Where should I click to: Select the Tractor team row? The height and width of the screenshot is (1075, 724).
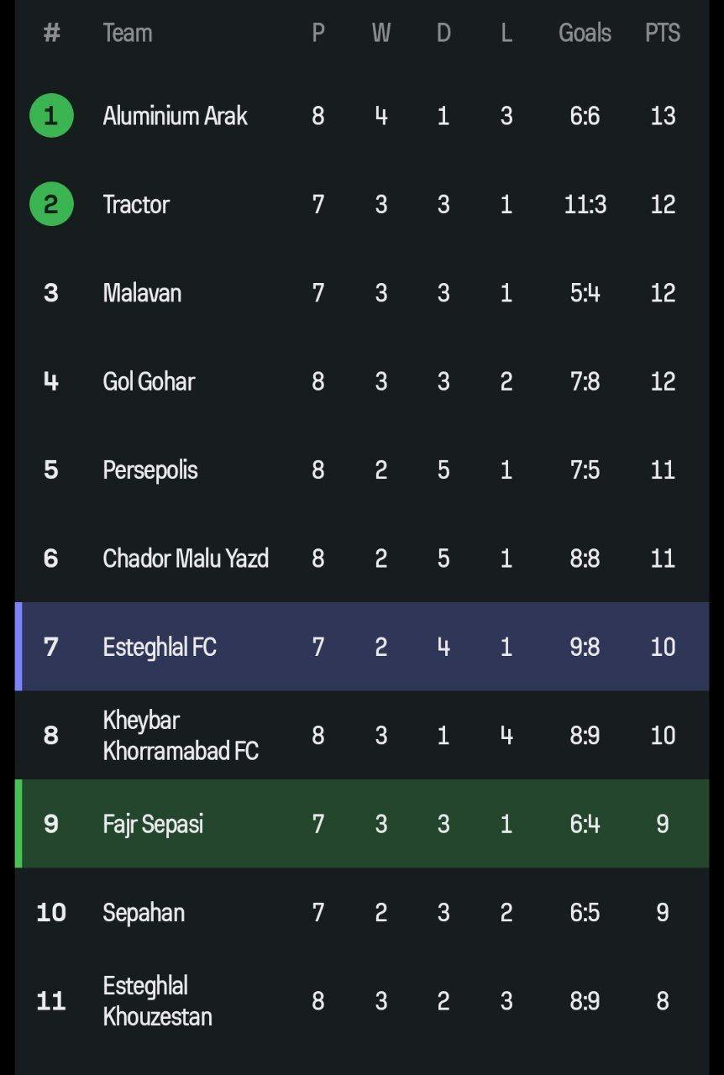[136, 204]
